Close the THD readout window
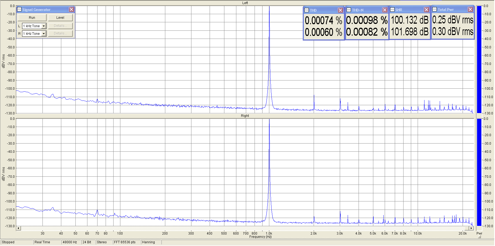This screenshot has width=495, height=246. point(340,10)
